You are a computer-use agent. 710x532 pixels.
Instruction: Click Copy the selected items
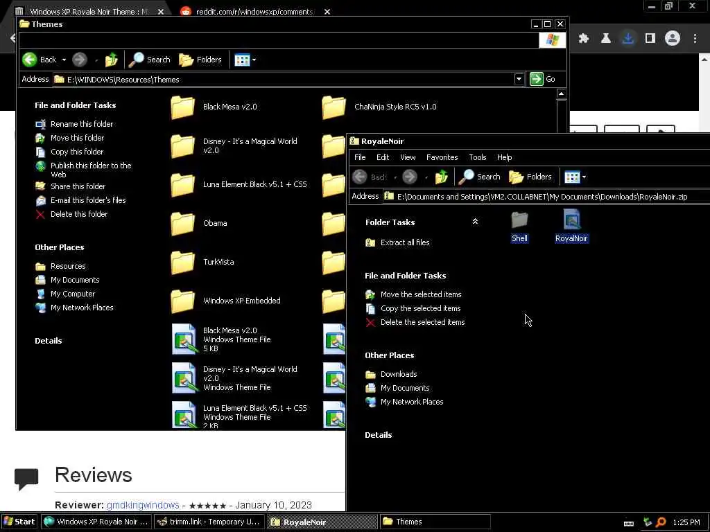tap(413, 308)
